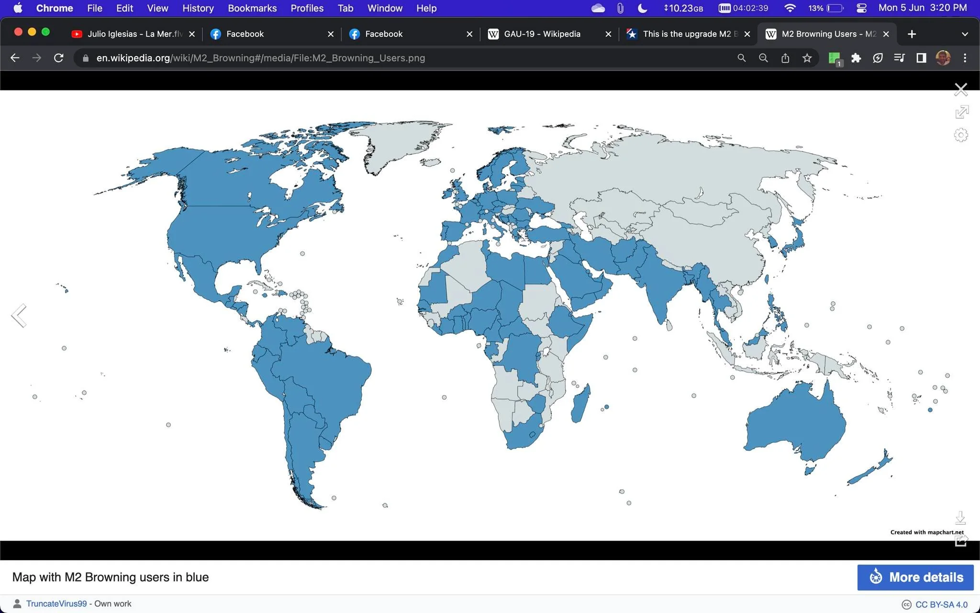Click the paperclip icon in menu bar
Screen dimensions: 980x613
(620, 8)
